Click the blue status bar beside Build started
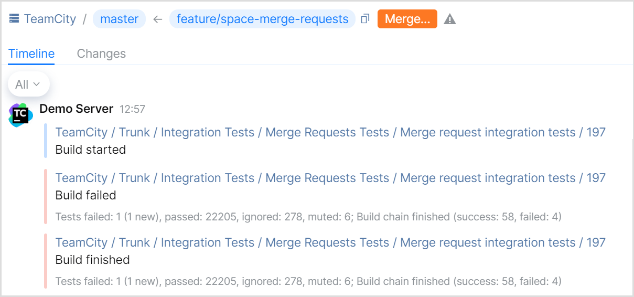The width and height of the screenshot is (634, 297). [46, 141]
